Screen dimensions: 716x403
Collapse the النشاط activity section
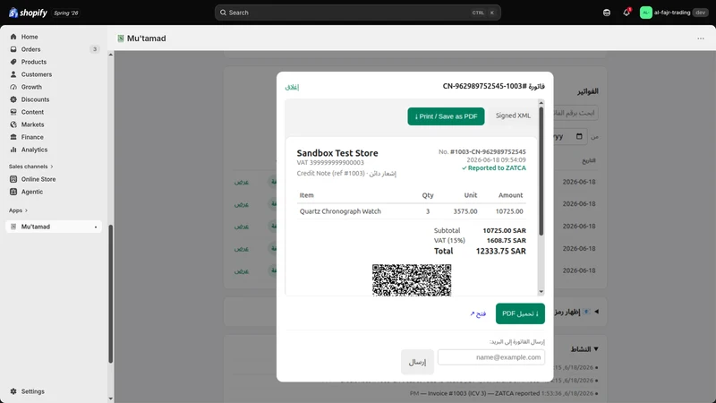595,349
